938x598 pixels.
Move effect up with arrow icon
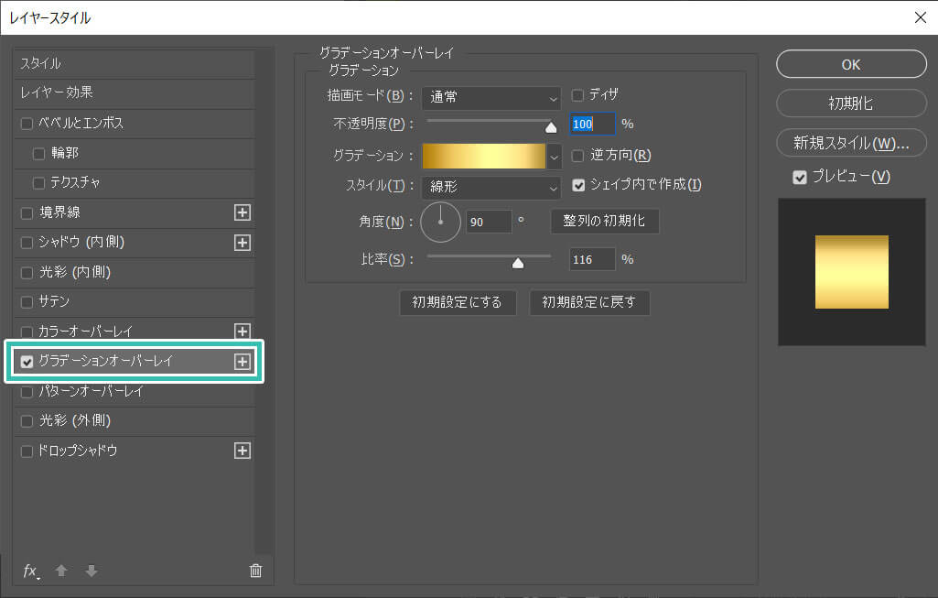pos(61,571)
